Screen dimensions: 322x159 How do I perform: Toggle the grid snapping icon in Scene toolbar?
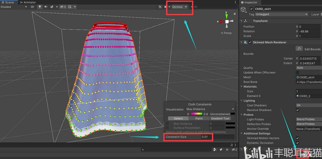tap(70, 7)
